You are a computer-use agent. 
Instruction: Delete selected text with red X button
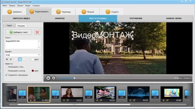tap(37, 32)
